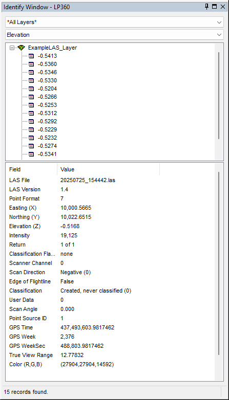Select the -0.5292 elevation record
The width and height of the screenshot is (229, 400).
click(x=47, y=121)
